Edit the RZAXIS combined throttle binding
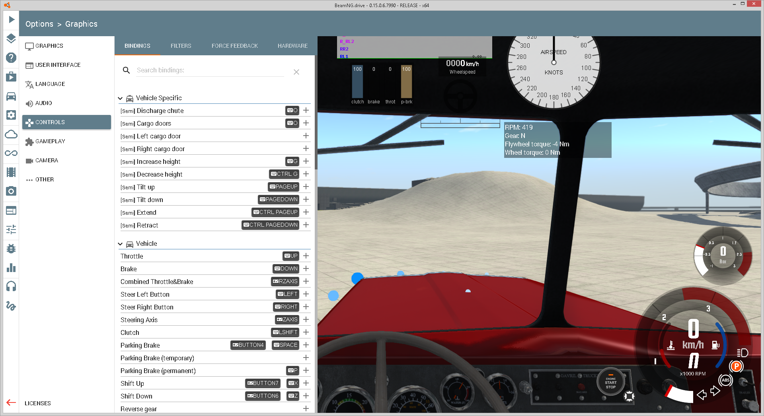This screenshot has height=416, width=764. point(285,281)
